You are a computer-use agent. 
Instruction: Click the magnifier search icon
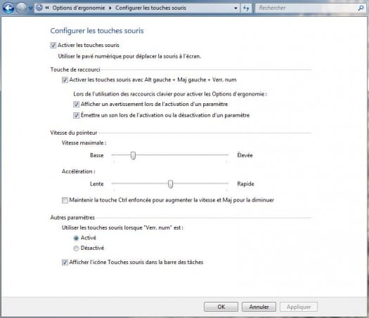pos(361,8)
